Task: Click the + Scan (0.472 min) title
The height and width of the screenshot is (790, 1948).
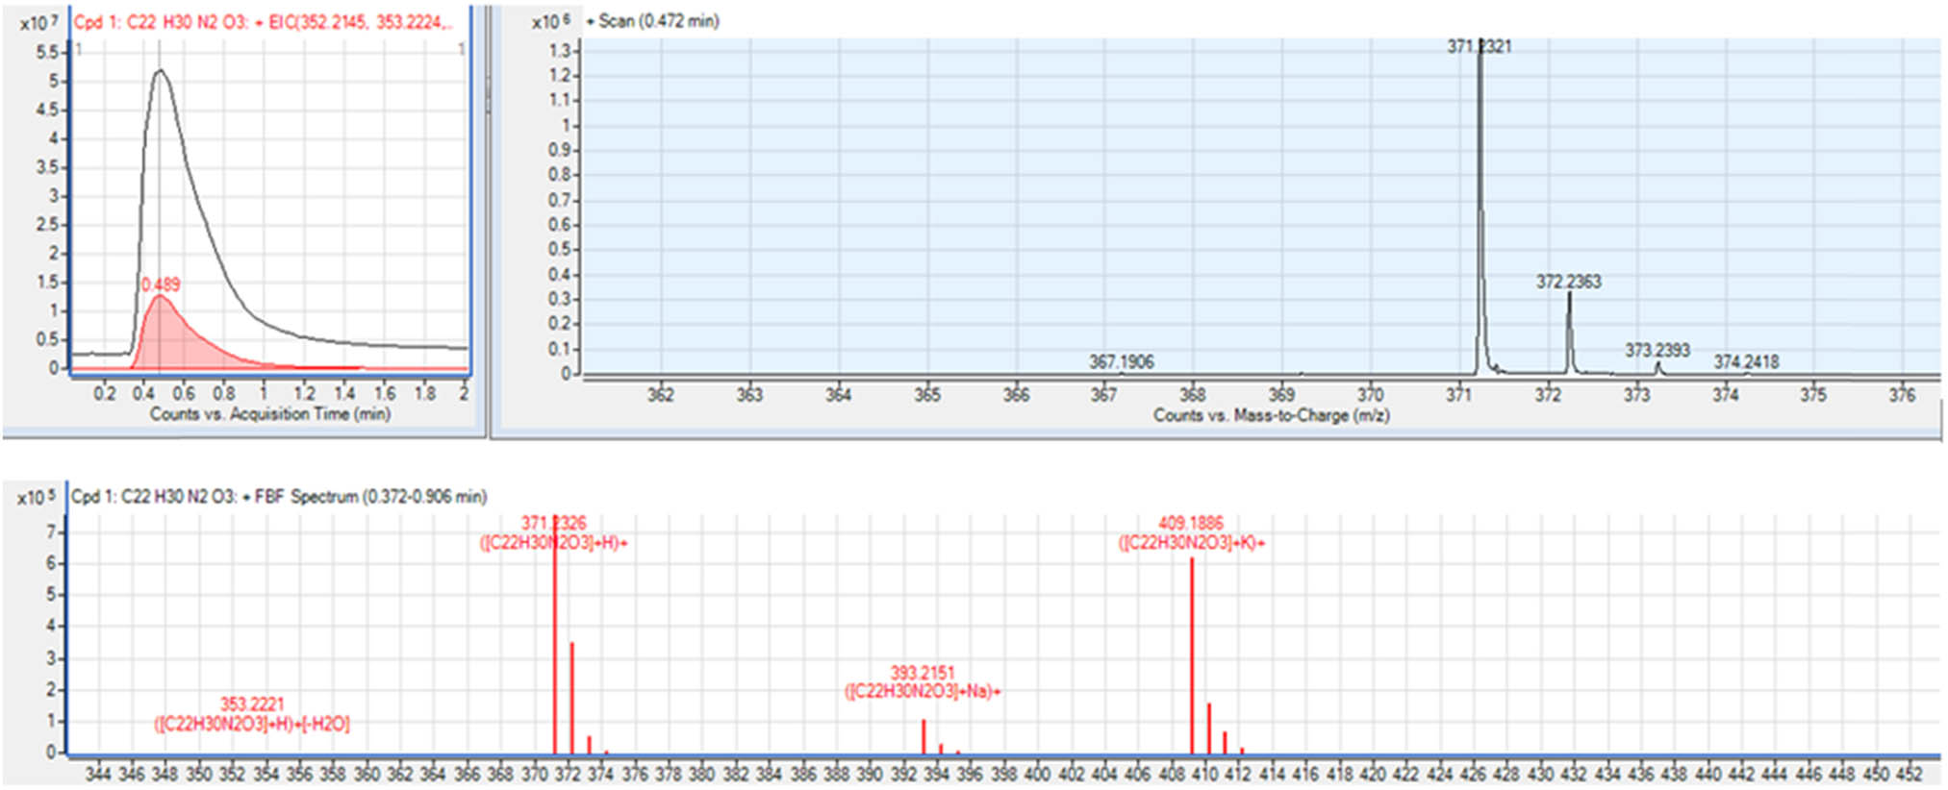Action: pyautogui.click(x=652, y=21)
